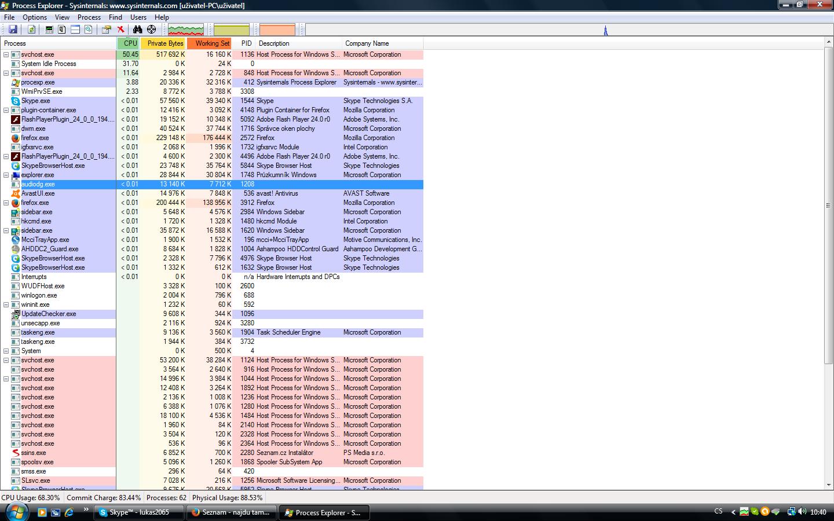Toggle the Show Lower Pane toolbar icon
This screenshot has height=521, width=834.
75,30
